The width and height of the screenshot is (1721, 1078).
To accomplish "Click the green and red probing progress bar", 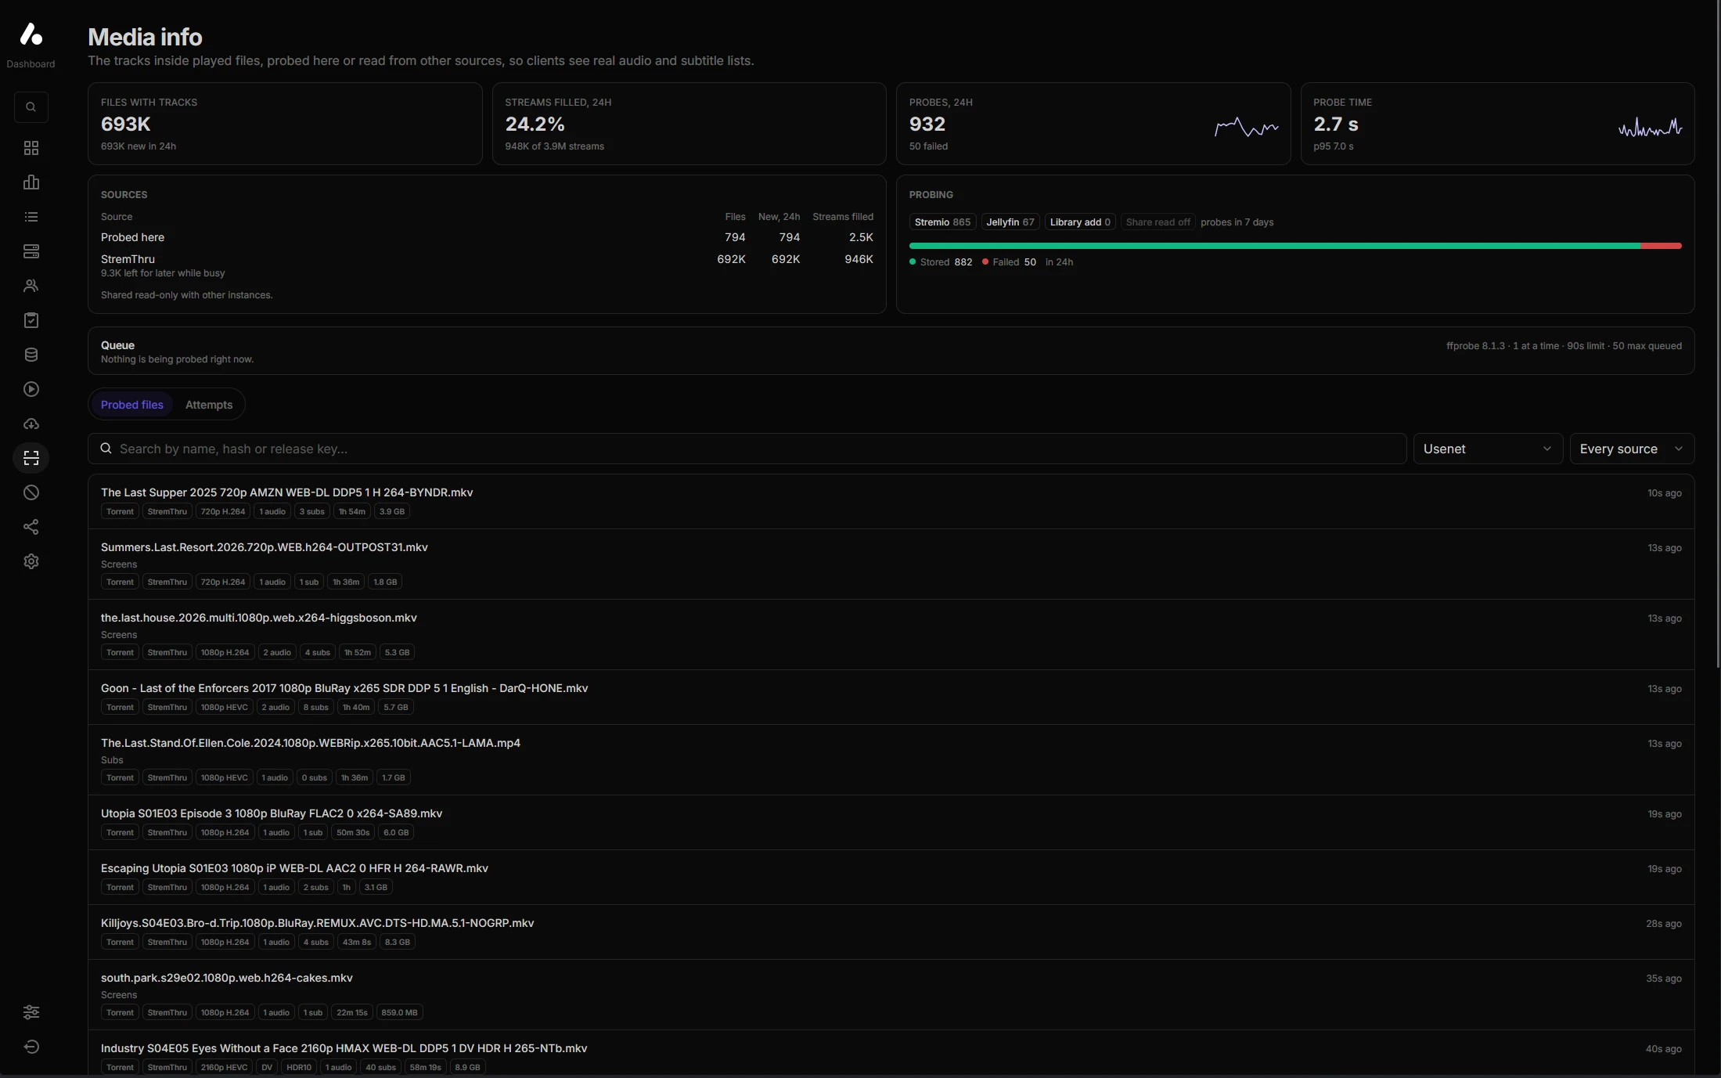I will coord(1295,246).
